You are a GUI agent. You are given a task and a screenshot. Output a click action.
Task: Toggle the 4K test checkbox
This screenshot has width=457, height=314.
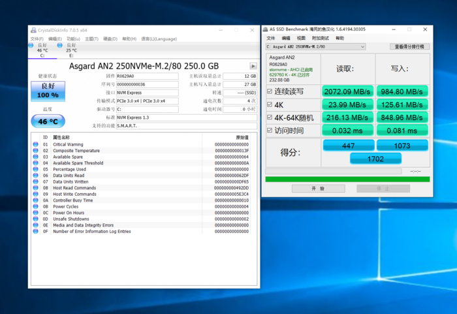click(270, 104)
